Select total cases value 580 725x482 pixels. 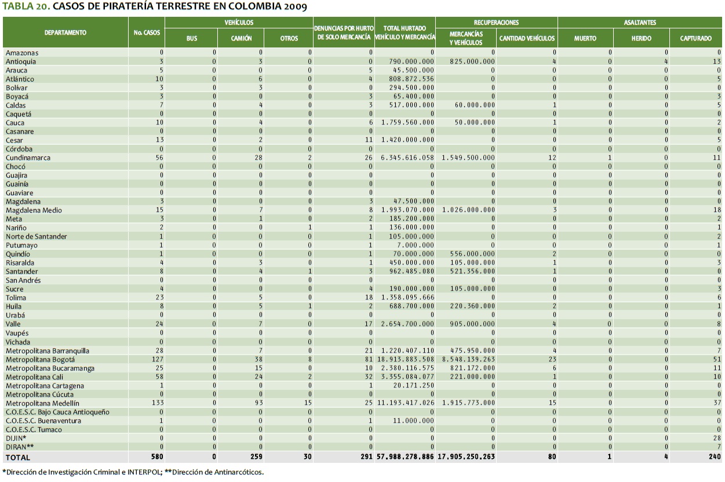point(156,457)
